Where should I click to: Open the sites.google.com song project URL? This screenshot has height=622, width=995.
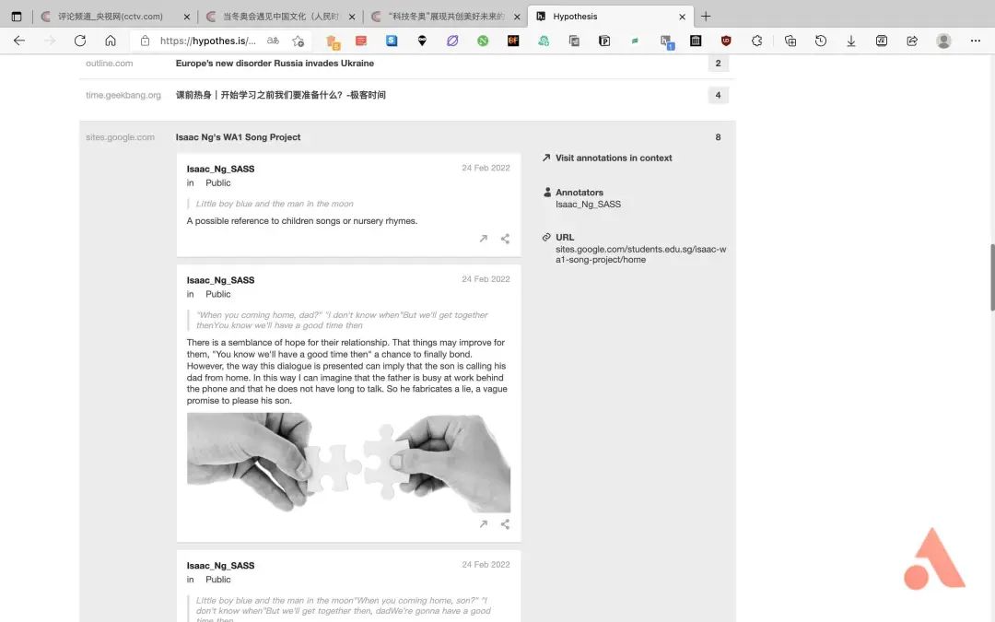point(641,254)
